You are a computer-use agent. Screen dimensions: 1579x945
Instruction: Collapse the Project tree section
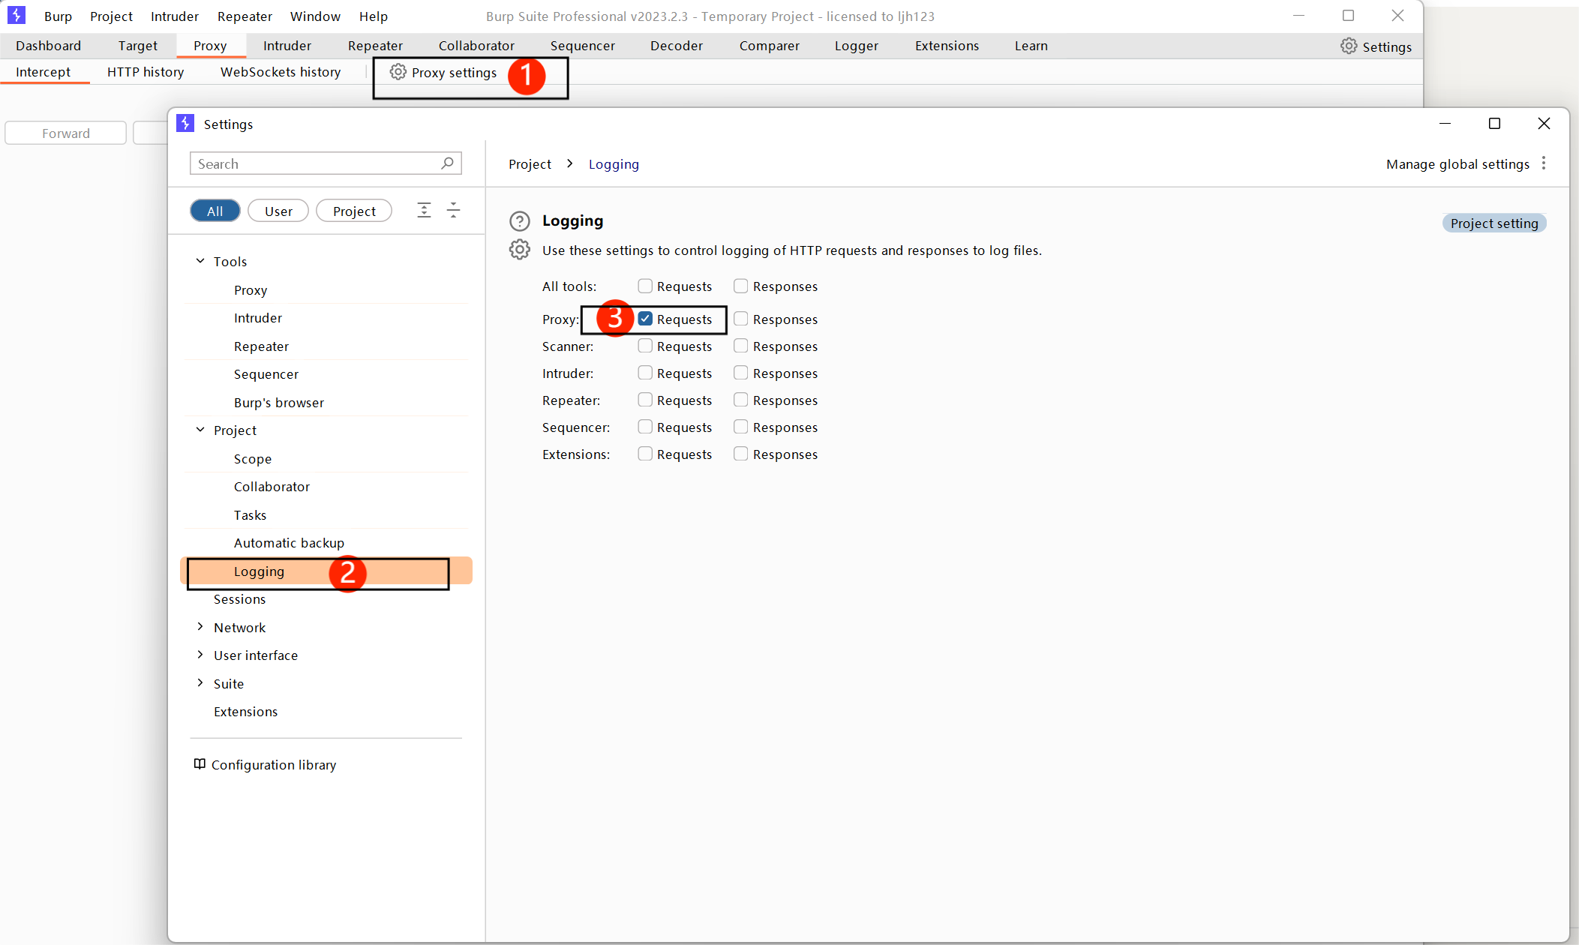pyautogui.click(x=200, y=430)
